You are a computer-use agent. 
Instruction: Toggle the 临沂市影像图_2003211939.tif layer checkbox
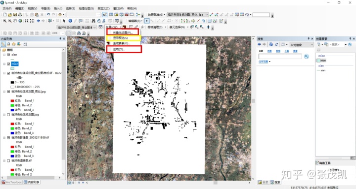[8, 138]
